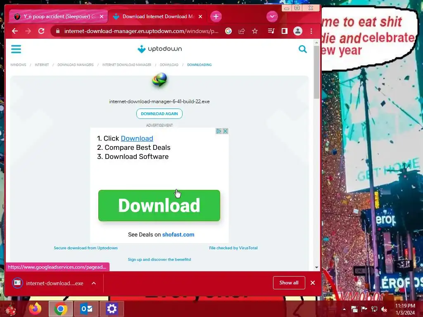Click Chrome taskbar icon

(x=61, y=309)
